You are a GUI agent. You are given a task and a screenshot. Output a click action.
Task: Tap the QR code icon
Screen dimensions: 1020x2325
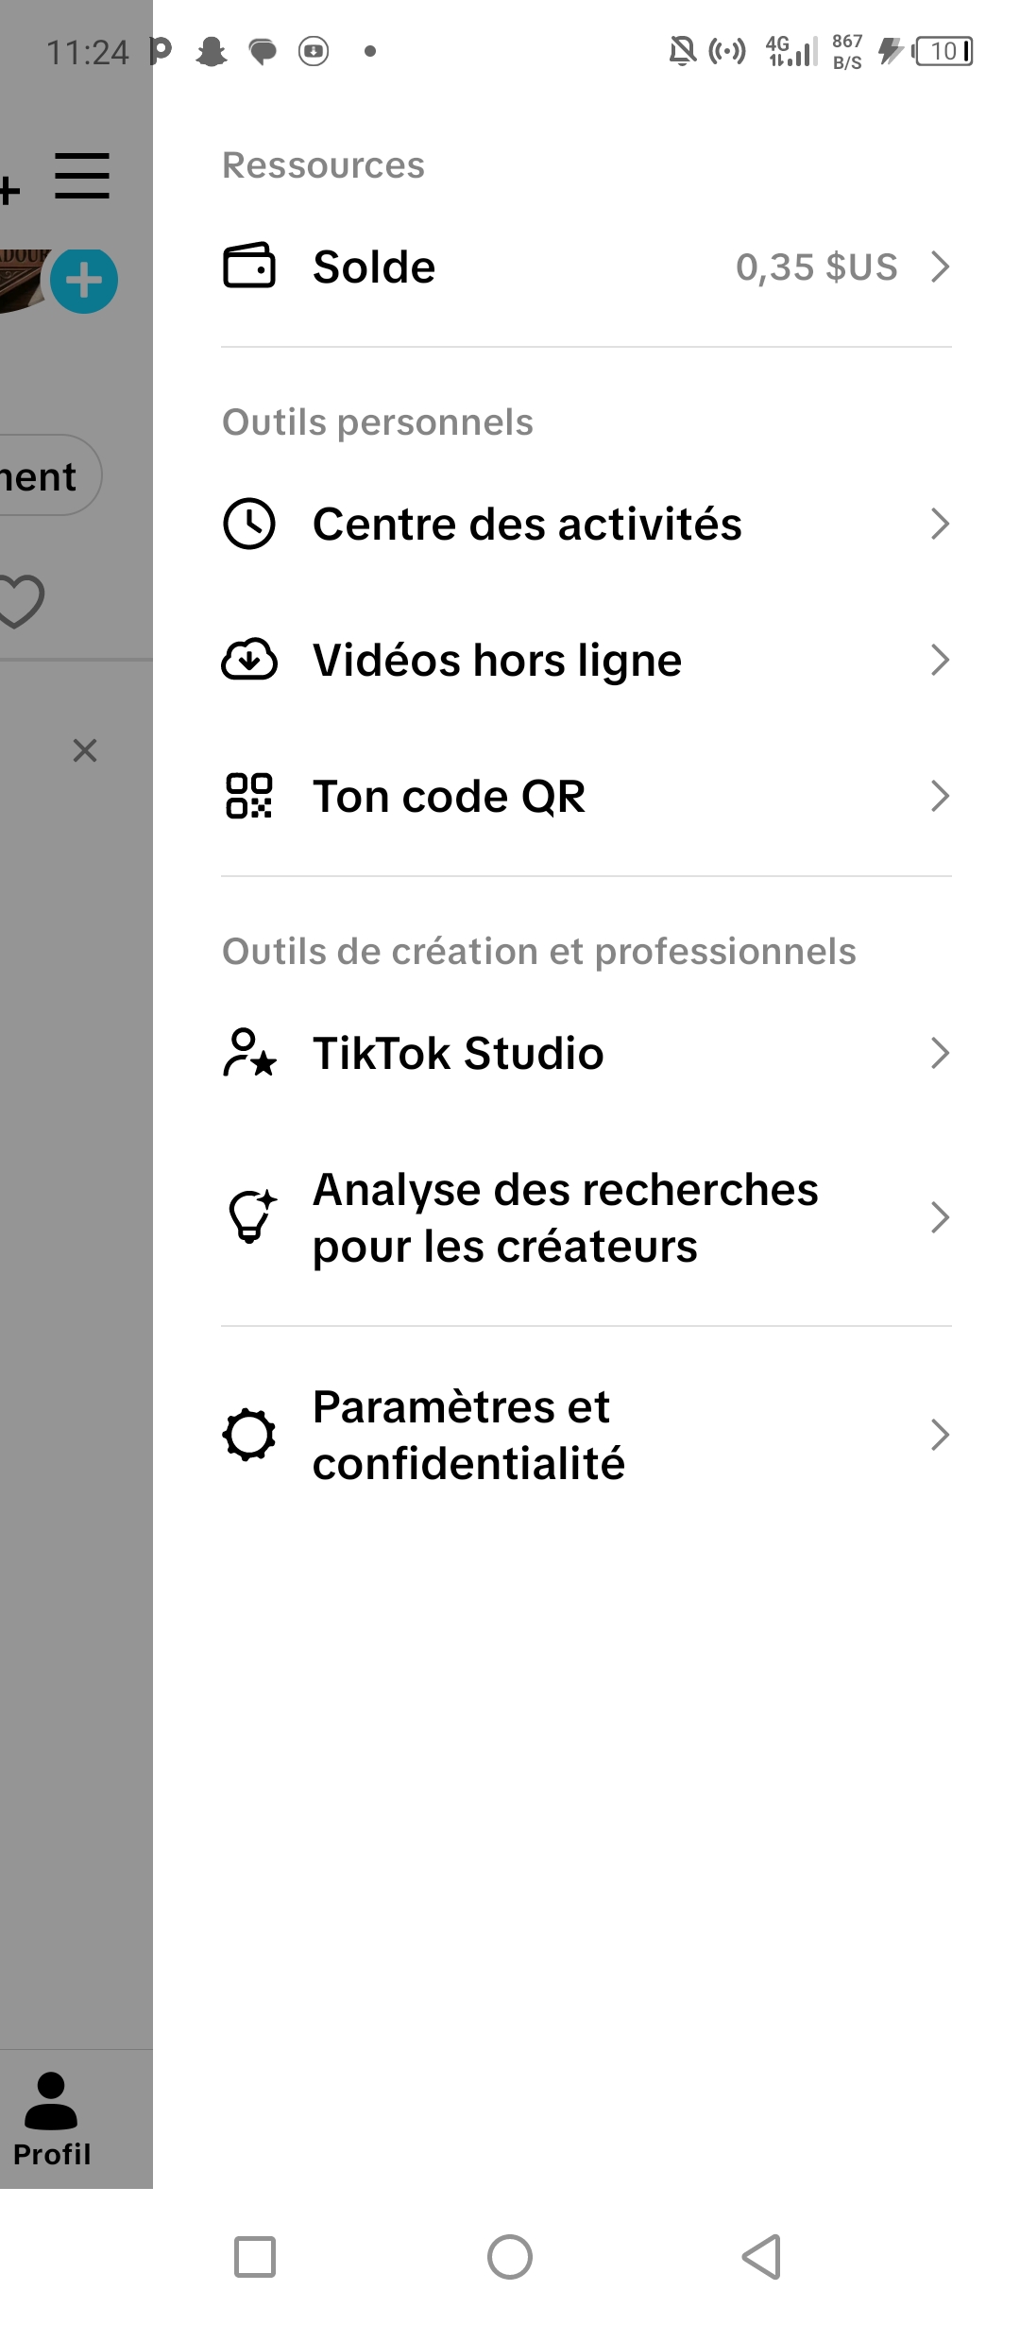coord(249,796)
